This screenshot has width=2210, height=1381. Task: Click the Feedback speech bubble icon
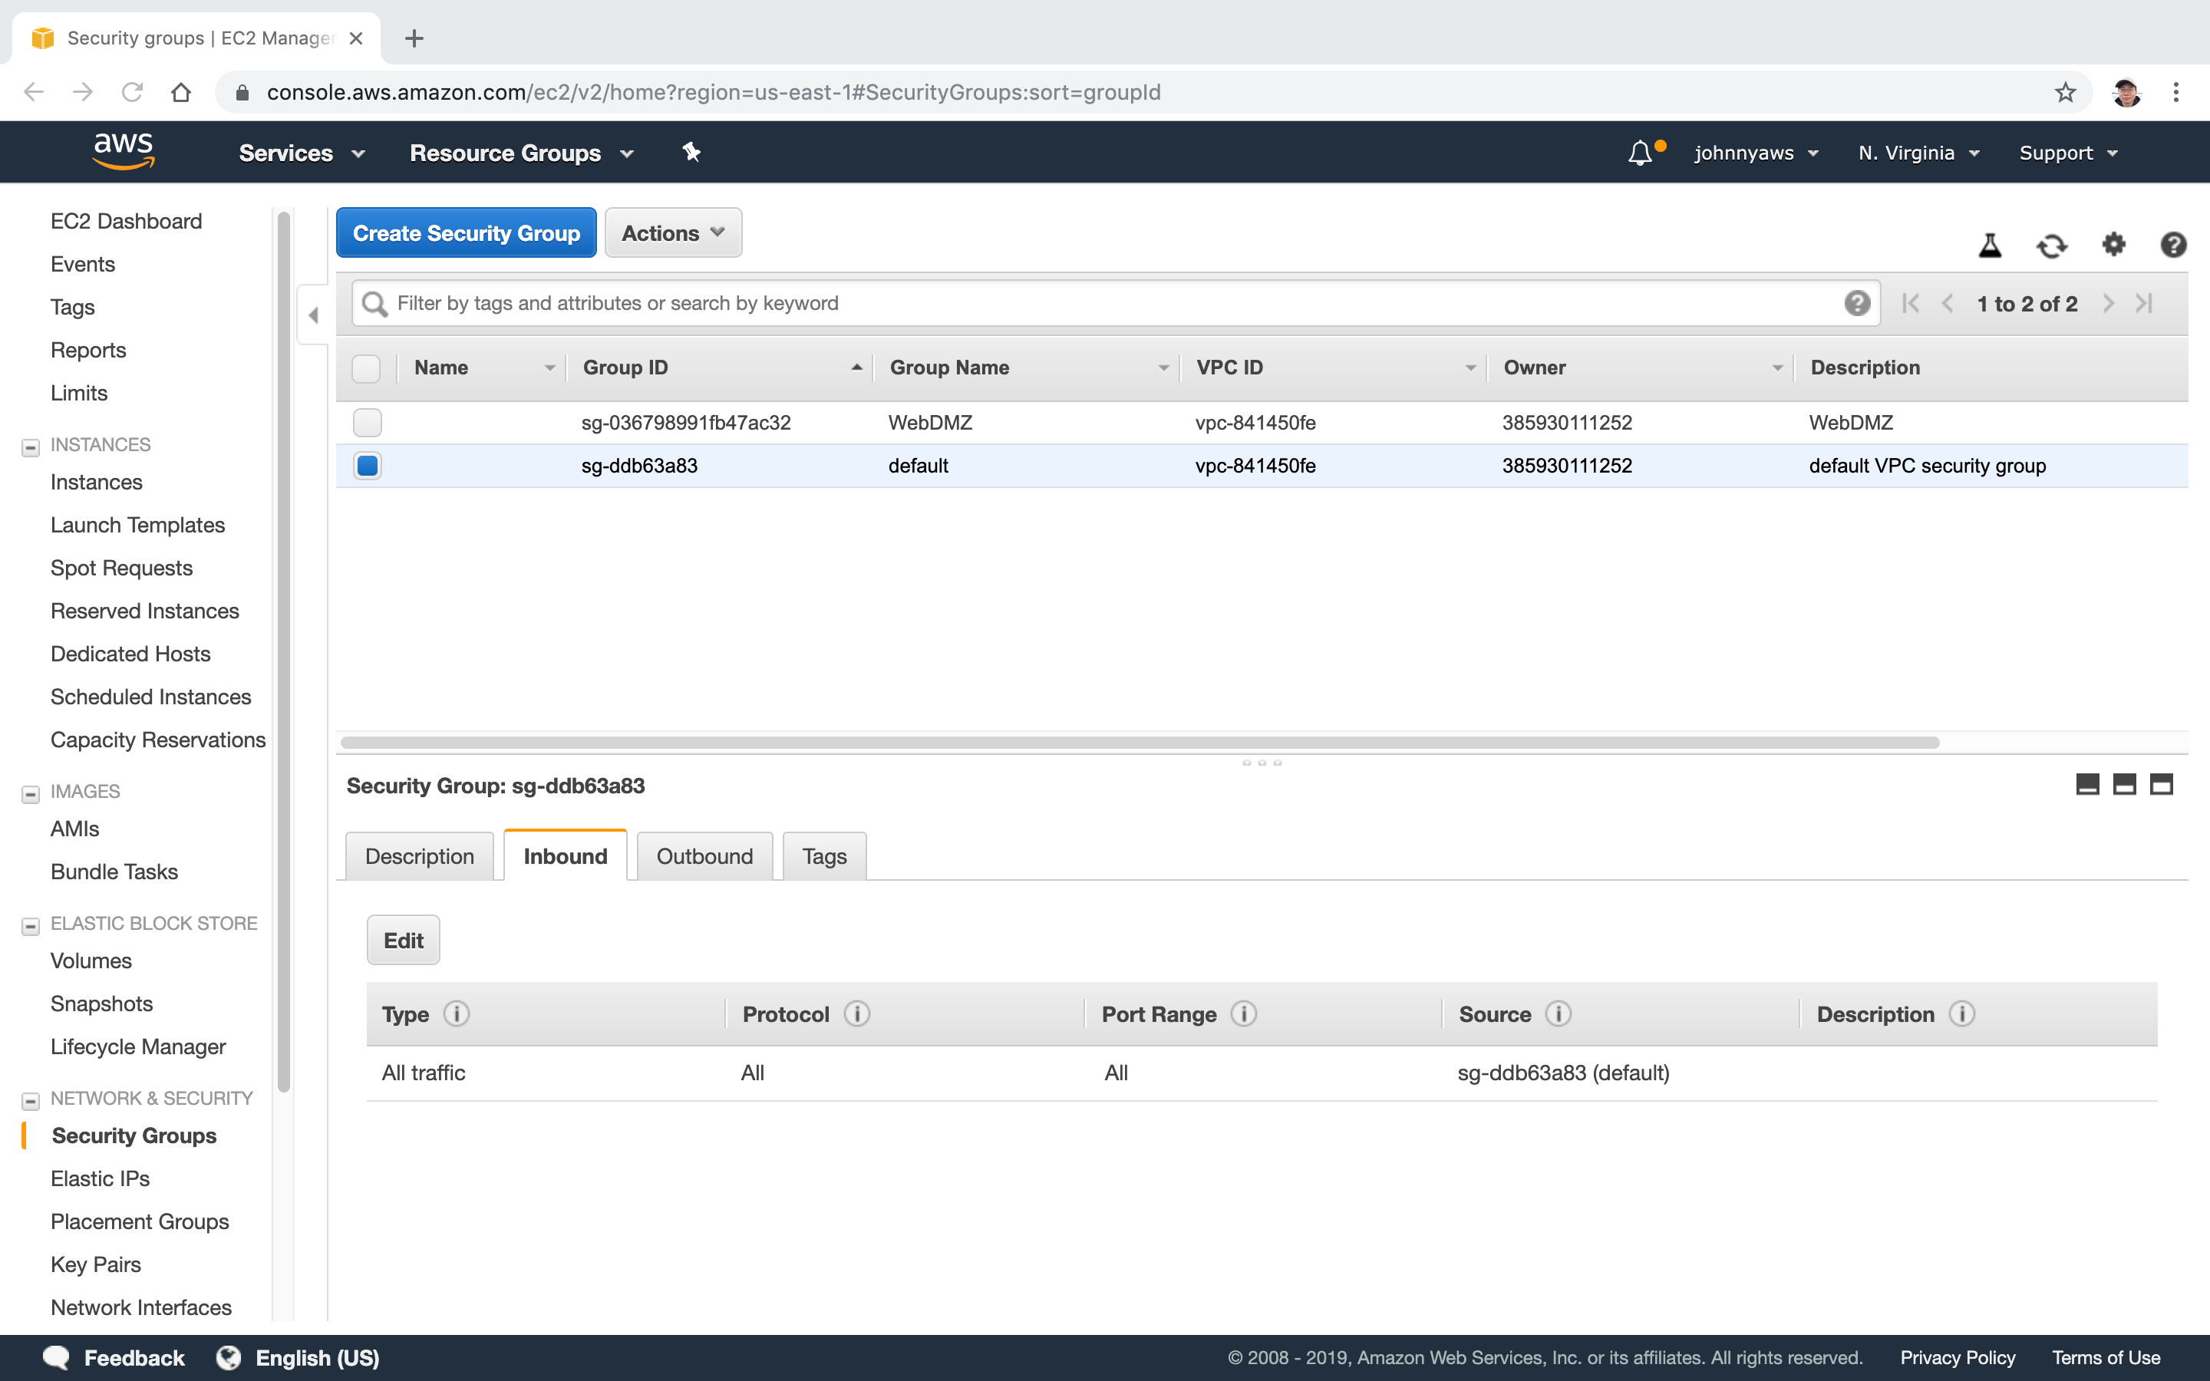point(57,1357)
